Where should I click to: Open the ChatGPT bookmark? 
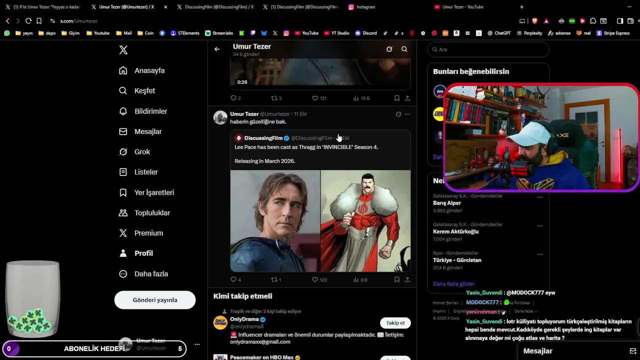499,33
